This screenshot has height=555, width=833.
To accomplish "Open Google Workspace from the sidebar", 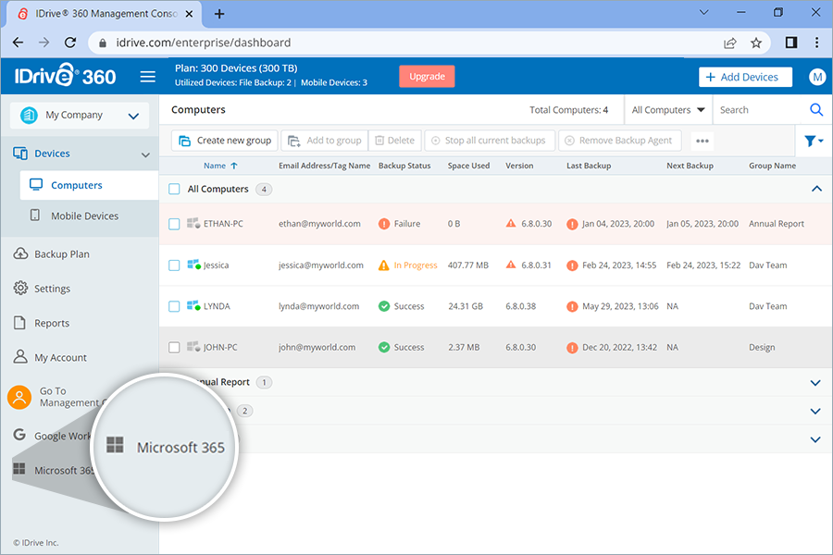I will point(19,435).
